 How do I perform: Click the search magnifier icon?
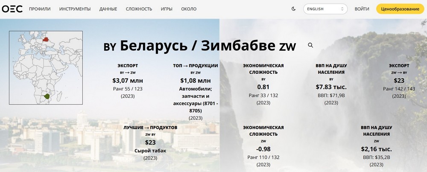[x=310, y=45]
